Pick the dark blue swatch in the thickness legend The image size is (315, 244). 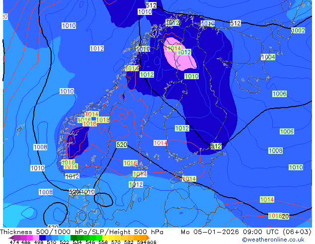pos(42,238)
